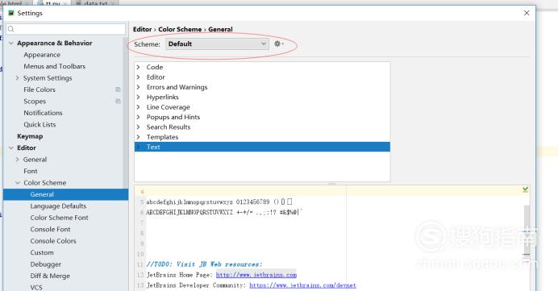Select General under Color Scheme

click(x=65, y=194)
